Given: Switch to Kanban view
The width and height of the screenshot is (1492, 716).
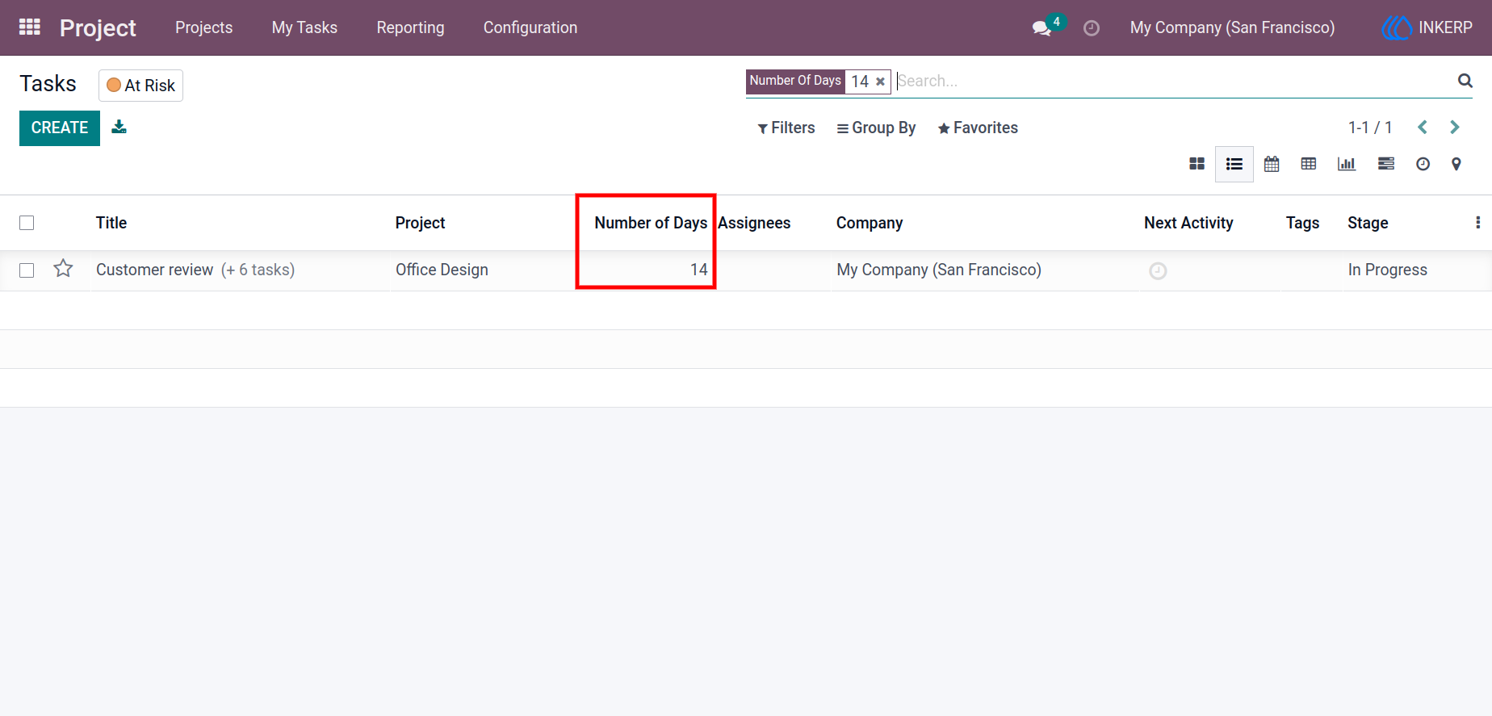Looking at the screenshot, I should 1197,164.
